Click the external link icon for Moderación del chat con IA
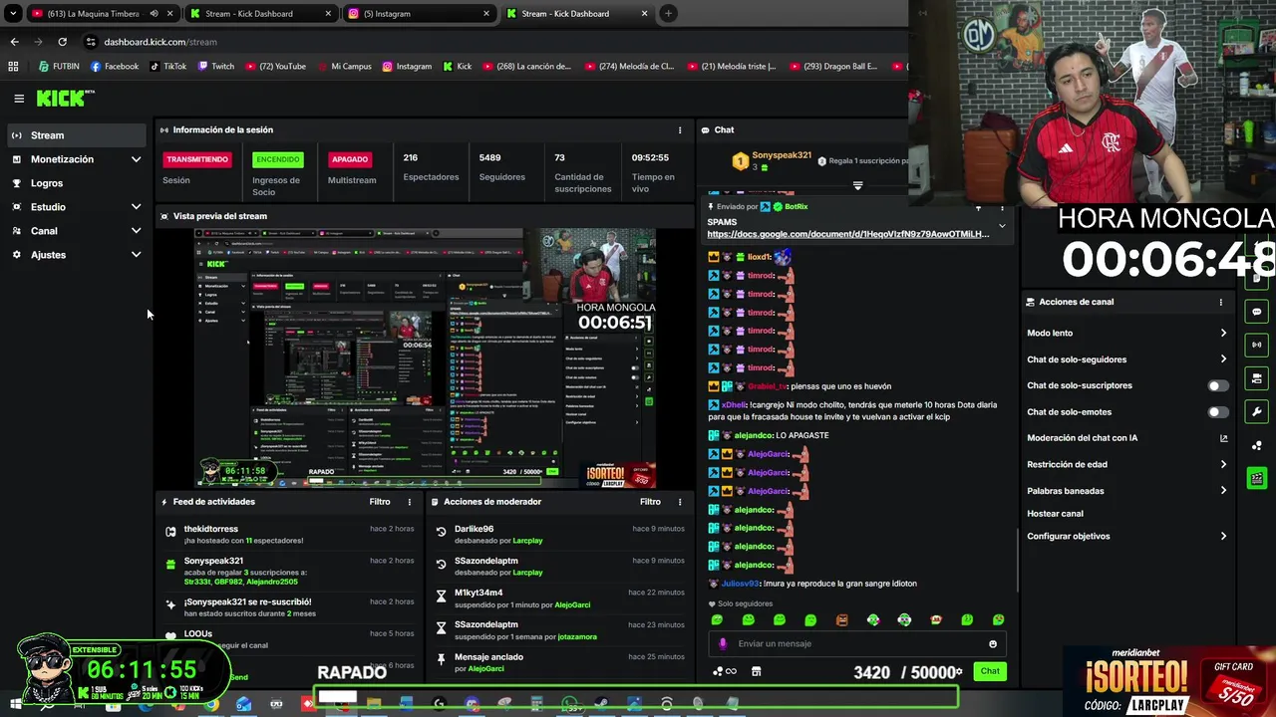The width and height of the screenshot is (1276, 717). pos(1223,438)
